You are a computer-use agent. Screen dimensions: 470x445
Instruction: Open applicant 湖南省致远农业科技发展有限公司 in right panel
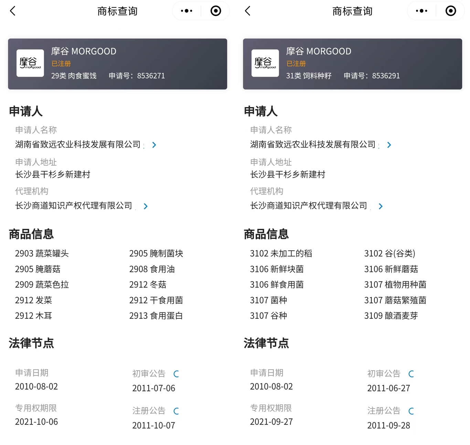313,145
